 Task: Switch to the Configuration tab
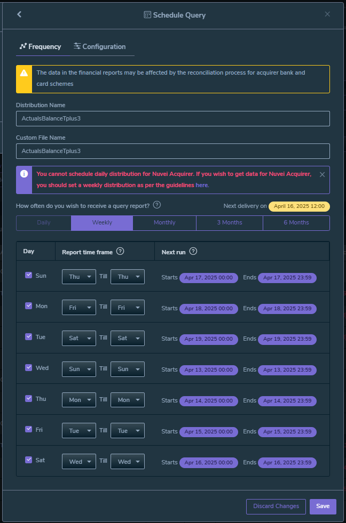coord(100,46)
